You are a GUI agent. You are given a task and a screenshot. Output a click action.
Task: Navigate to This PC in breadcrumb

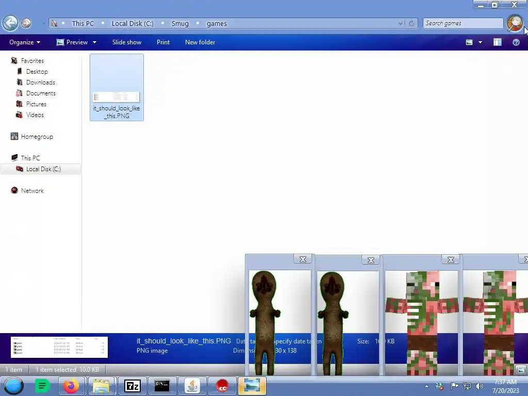point(83,23)
